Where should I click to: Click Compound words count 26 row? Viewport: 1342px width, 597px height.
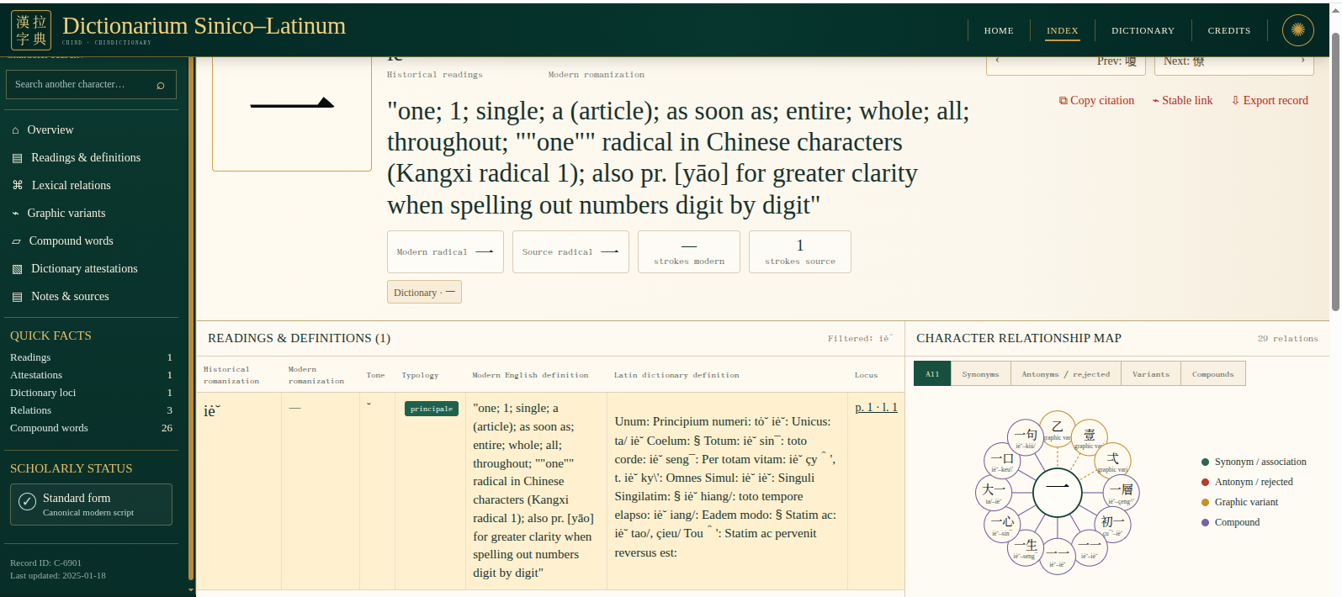pyautogui.click(x=91, y=428)
